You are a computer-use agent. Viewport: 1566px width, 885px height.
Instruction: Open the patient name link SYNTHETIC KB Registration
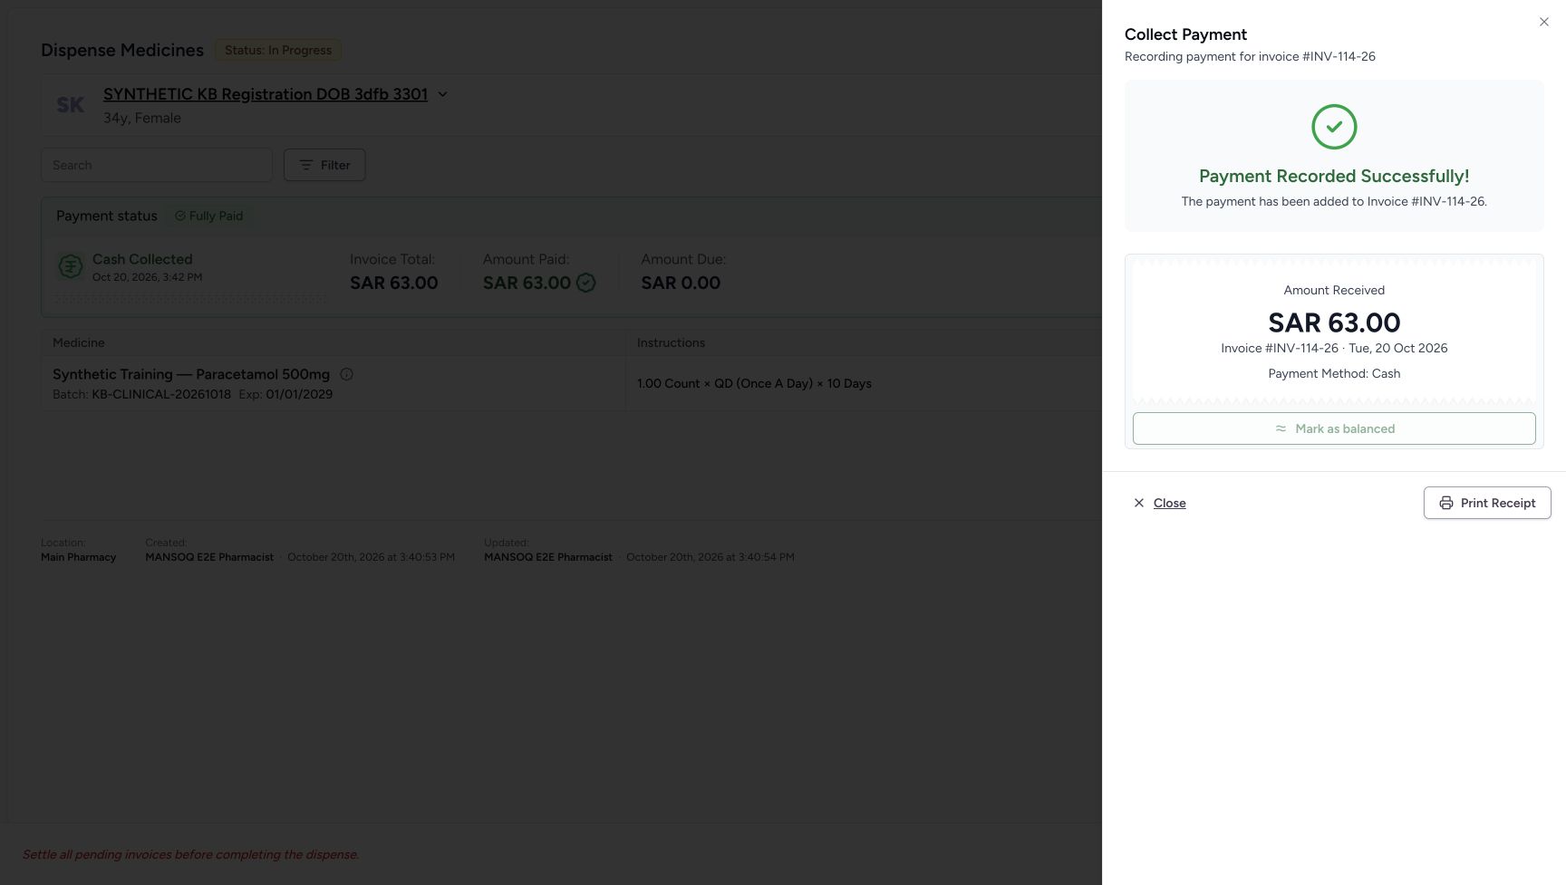pos(266,94)
